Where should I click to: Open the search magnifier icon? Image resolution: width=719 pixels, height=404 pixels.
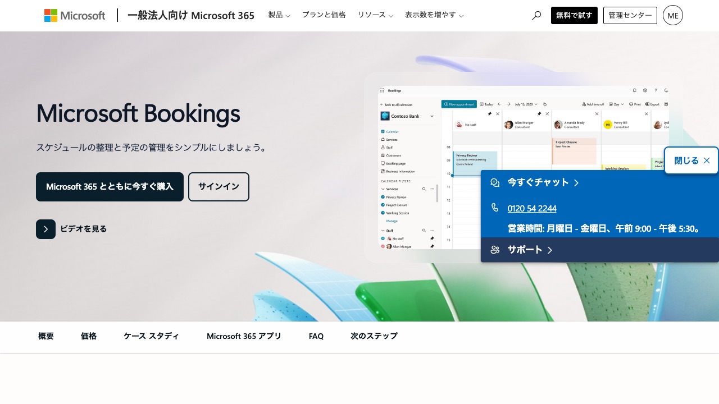coord(536,16)
